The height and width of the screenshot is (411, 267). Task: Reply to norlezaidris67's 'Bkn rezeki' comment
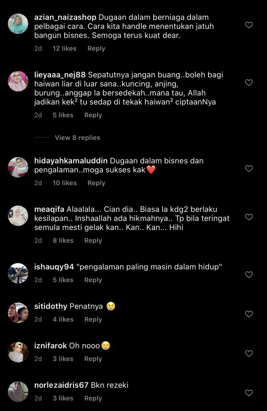[93, 398]
